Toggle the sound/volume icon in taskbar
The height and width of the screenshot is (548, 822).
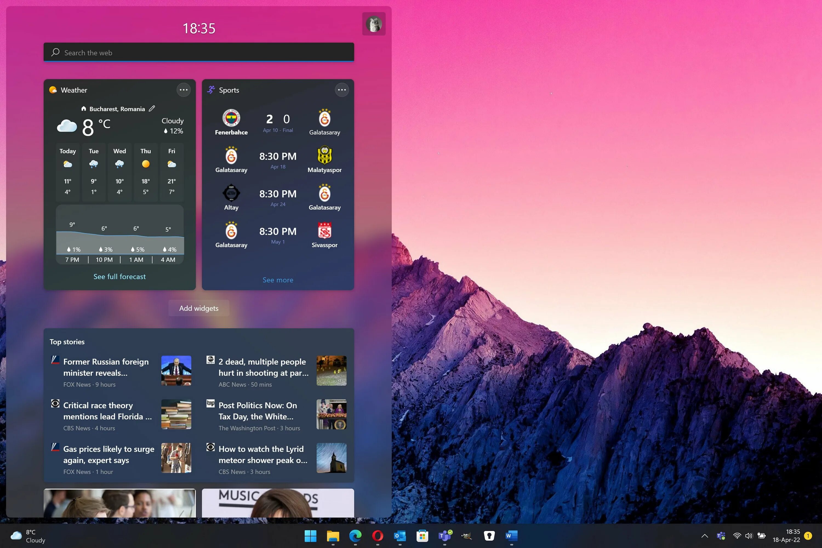[748, 536]
